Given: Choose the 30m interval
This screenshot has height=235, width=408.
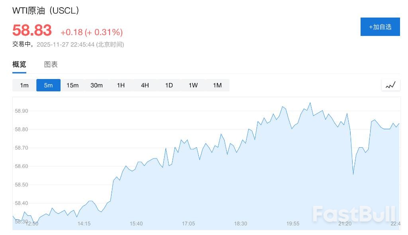Looking at the screenshot, I should click(x=96, y=85).
